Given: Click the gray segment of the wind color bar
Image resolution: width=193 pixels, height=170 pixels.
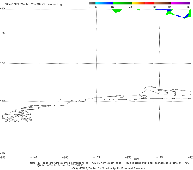Looking at the screenshot, I should 92,3.
